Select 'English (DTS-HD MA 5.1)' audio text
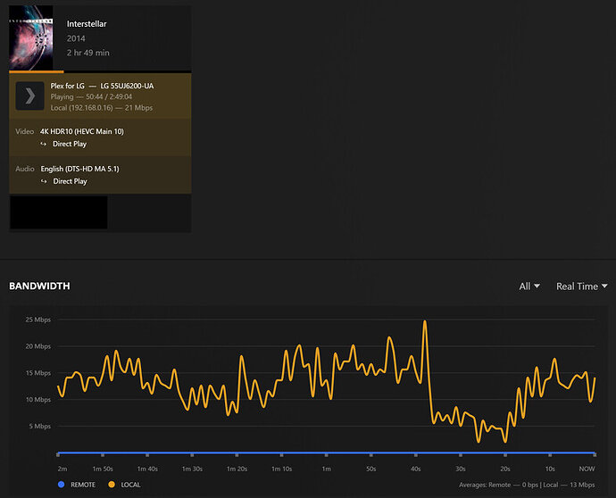616x498 pixels. tap(79, 169)
